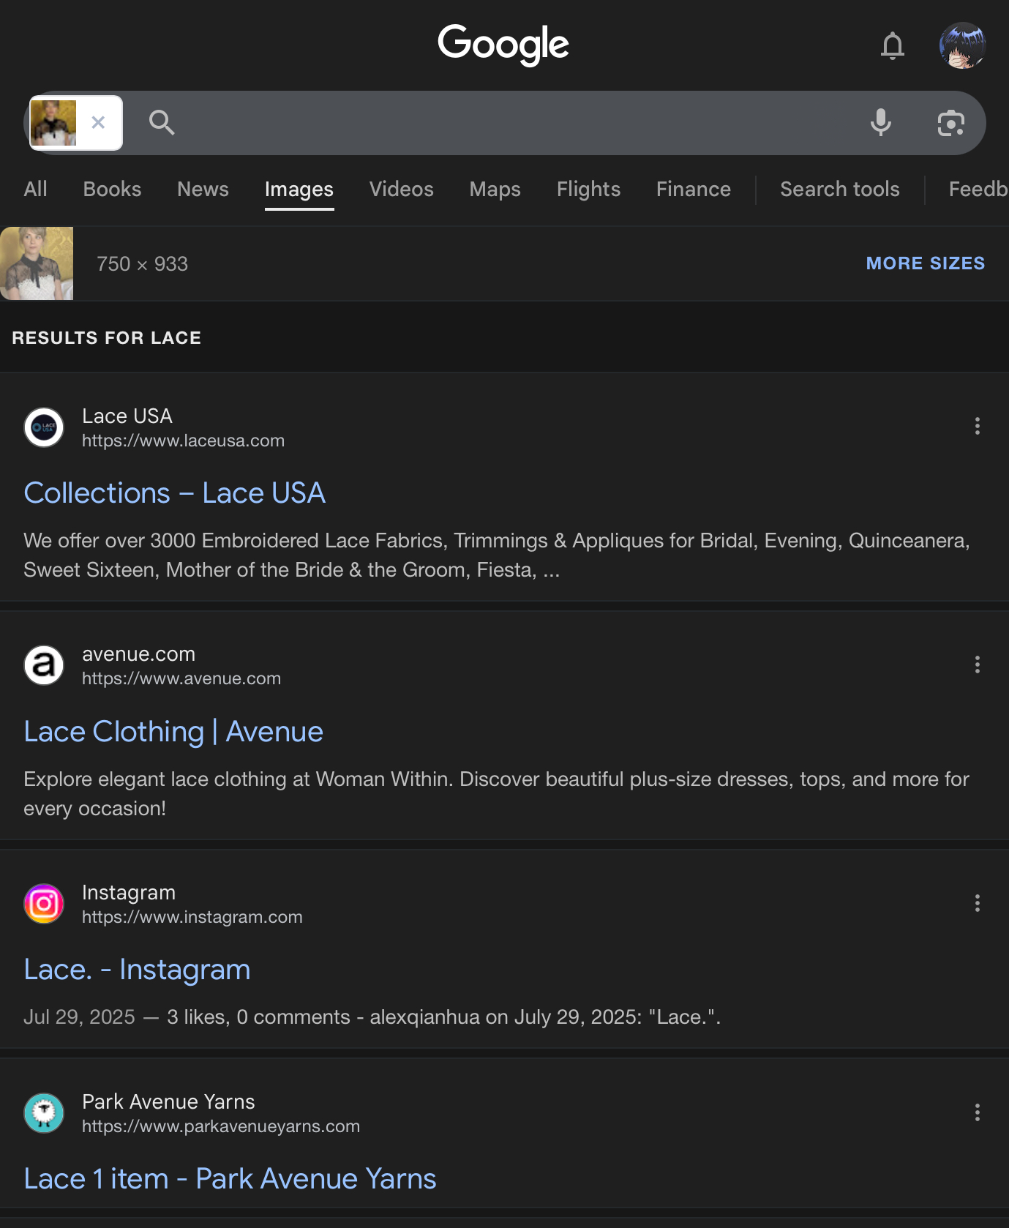
Task: Select the Images tab
Action: [x=299, y=190]
